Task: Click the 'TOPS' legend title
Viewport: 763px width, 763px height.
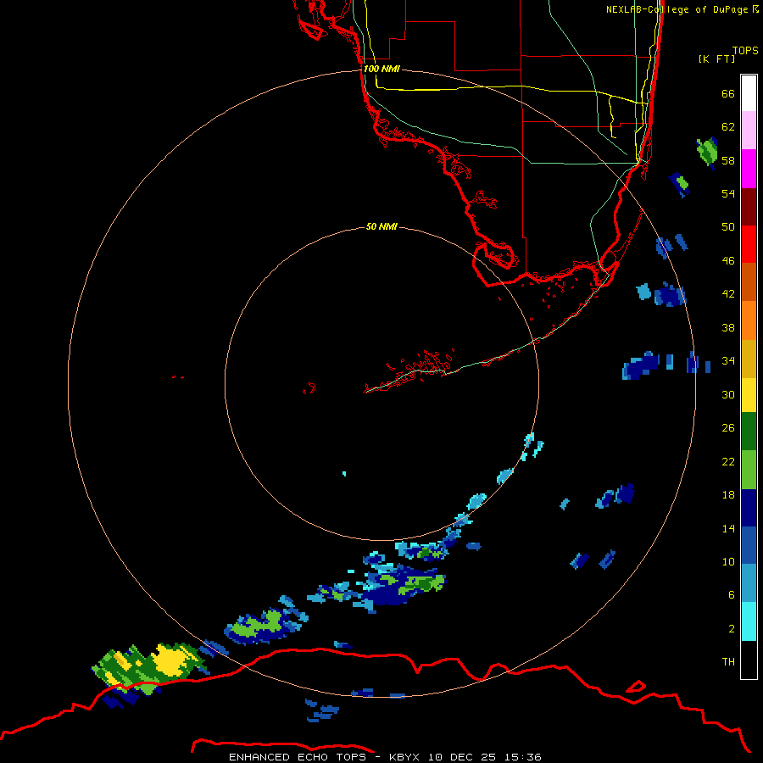Action: 745,50
